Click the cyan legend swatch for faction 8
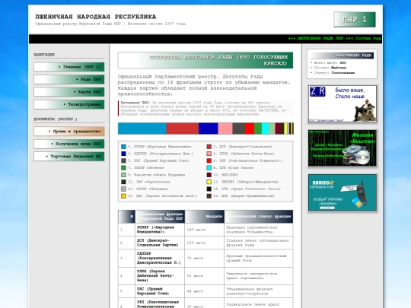This screenshot has width=411, height=308. 209,168
